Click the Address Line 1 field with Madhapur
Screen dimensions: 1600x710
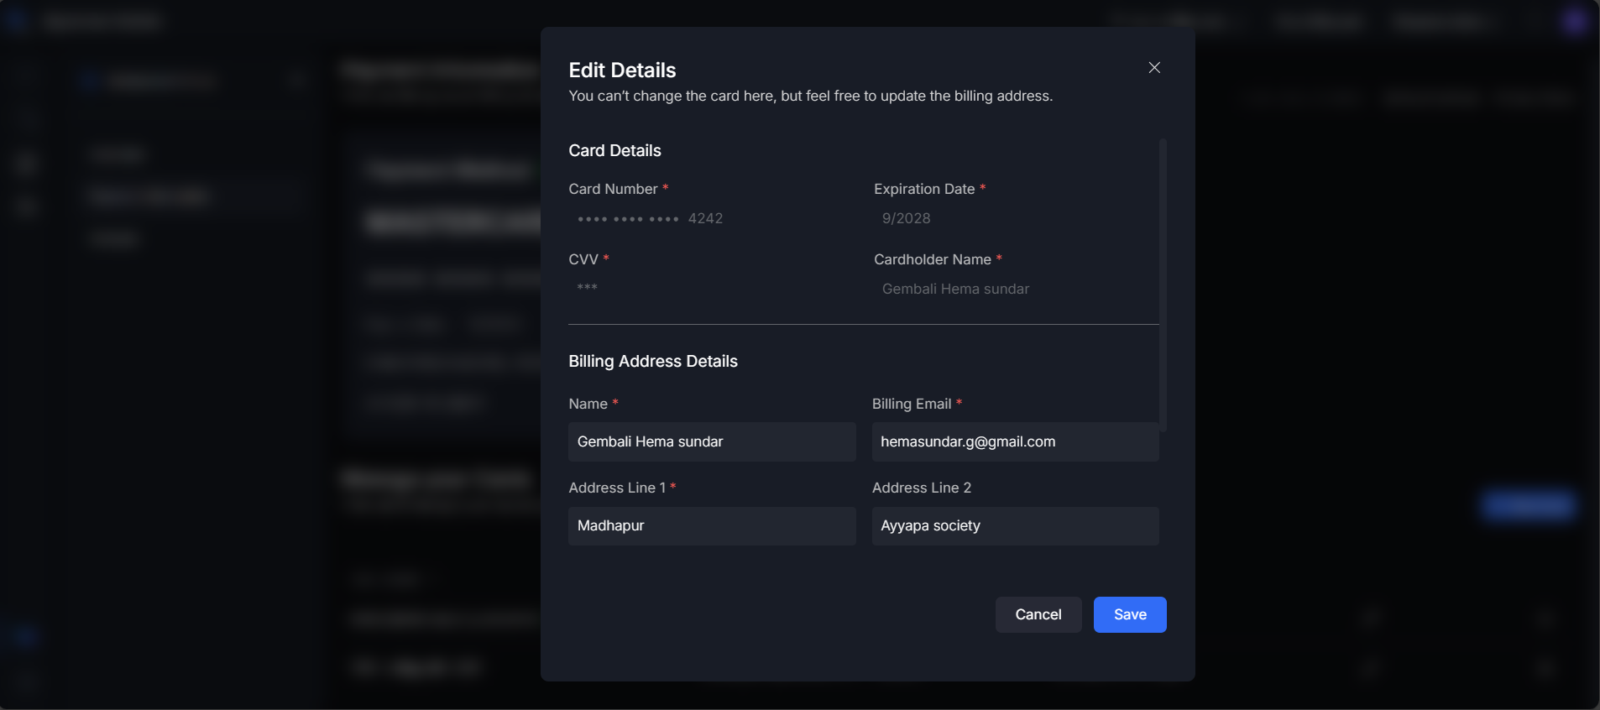click(711, 525)
